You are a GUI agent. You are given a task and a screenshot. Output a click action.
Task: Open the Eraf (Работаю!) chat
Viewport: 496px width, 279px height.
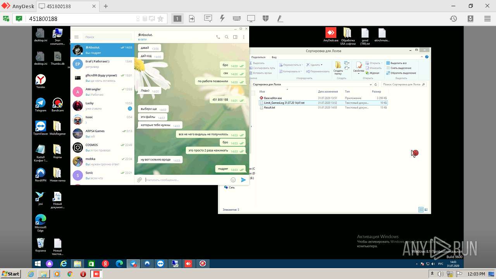(x=102, y=64)
